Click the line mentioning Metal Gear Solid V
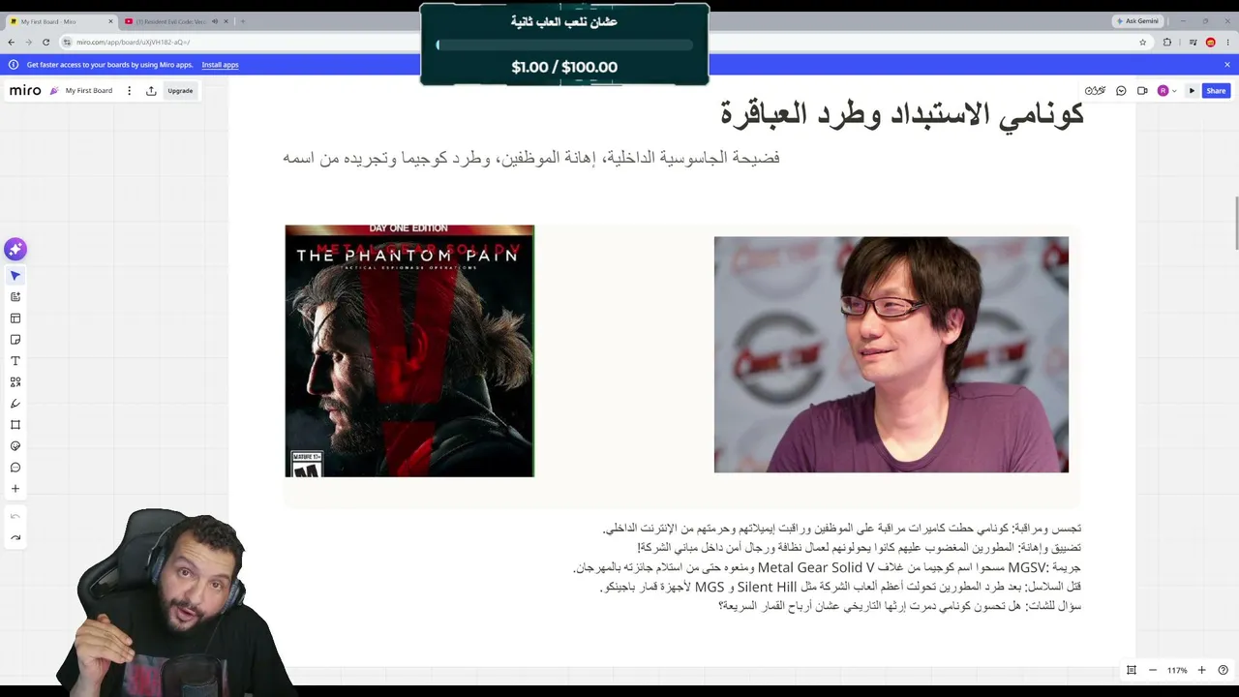 coord(826,567)
